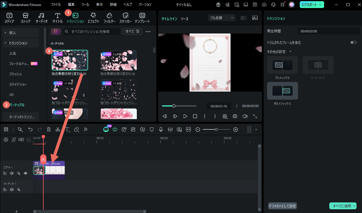The width and height of the screenshot is (362, 213).
Task: Click the undo arrow icon
Action: [x=30, y=129]
